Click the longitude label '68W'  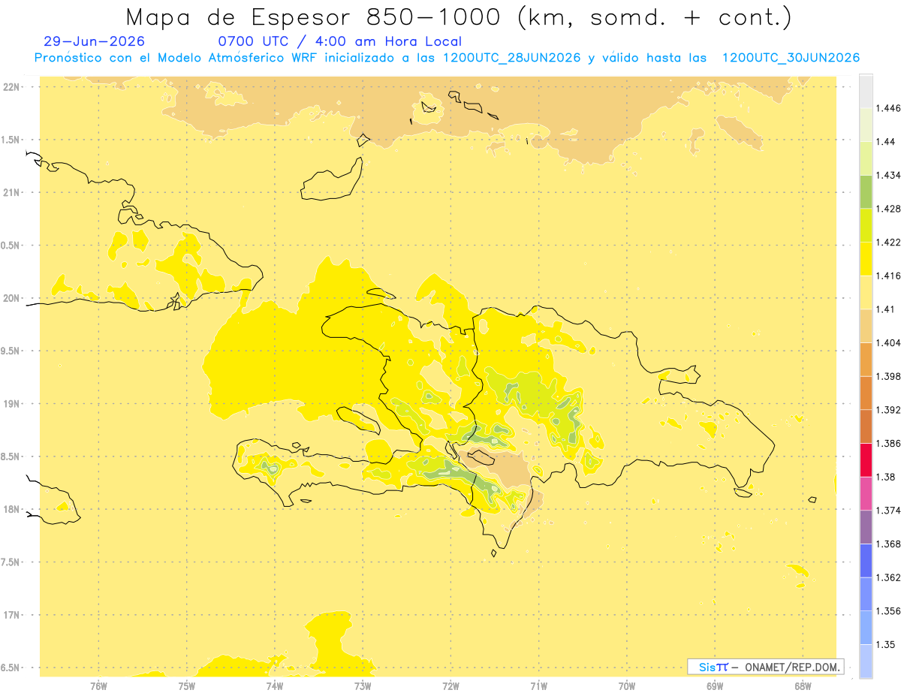coord(803,685)
